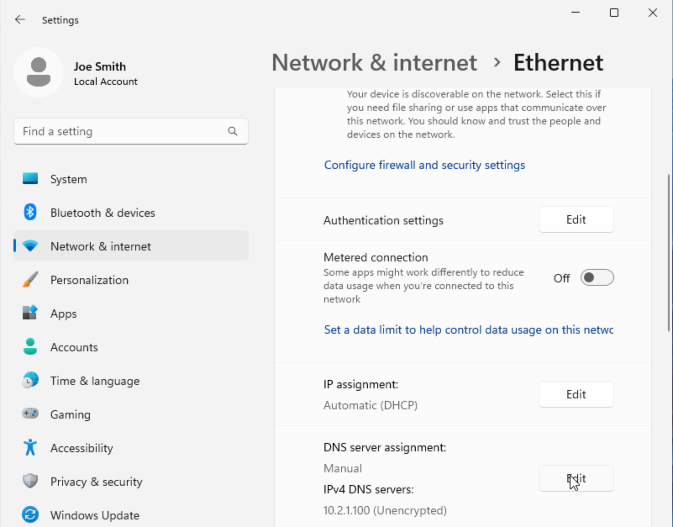
Task: Go back with the back arrow
Action: 20,20
